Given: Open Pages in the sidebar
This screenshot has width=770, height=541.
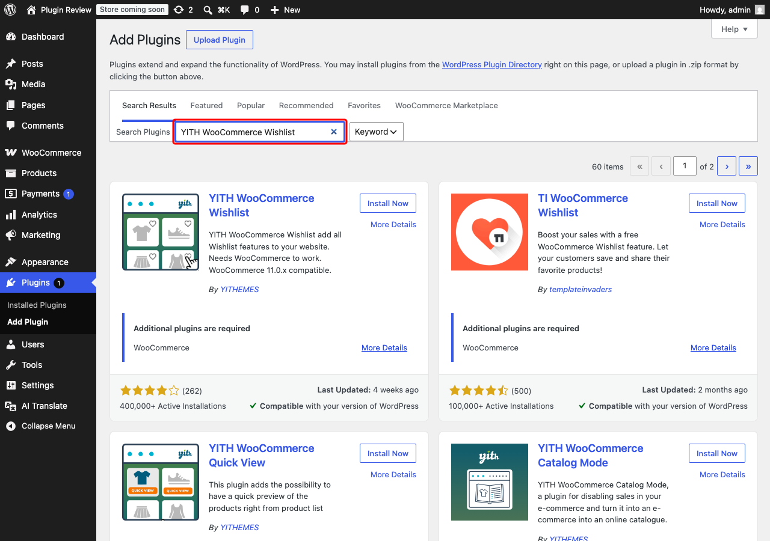Looking at the screenshot, I should click(x=48, y=105).
